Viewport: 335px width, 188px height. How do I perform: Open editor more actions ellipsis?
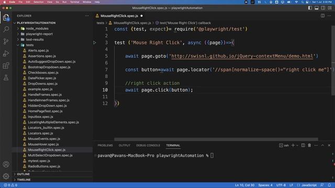tap(329, 16)
